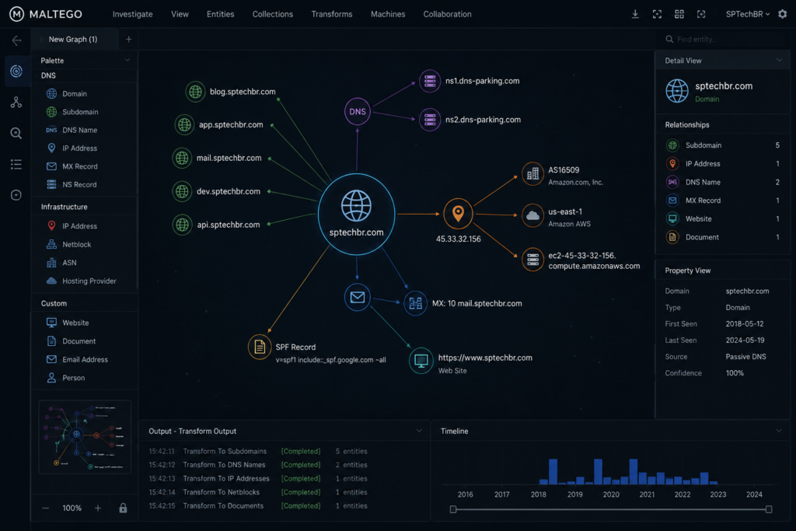Collapse the Timeline panel chevron
This screenshot has height=531, width=796.
[779, 431]
